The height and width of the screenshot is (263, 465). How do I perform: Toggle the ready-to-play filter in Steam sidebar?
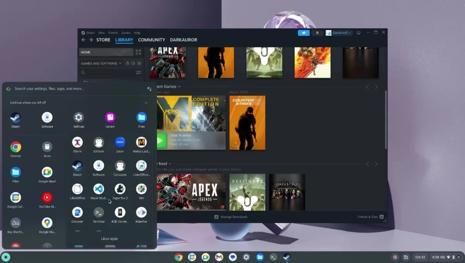tap(139, 63)
